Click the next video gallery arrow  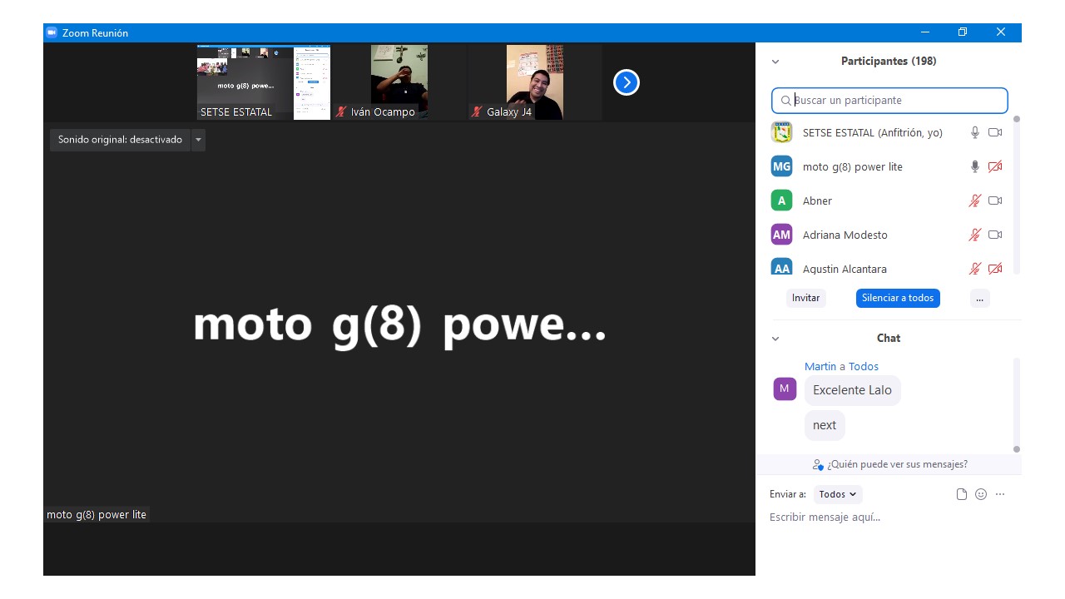click(626, 82)
